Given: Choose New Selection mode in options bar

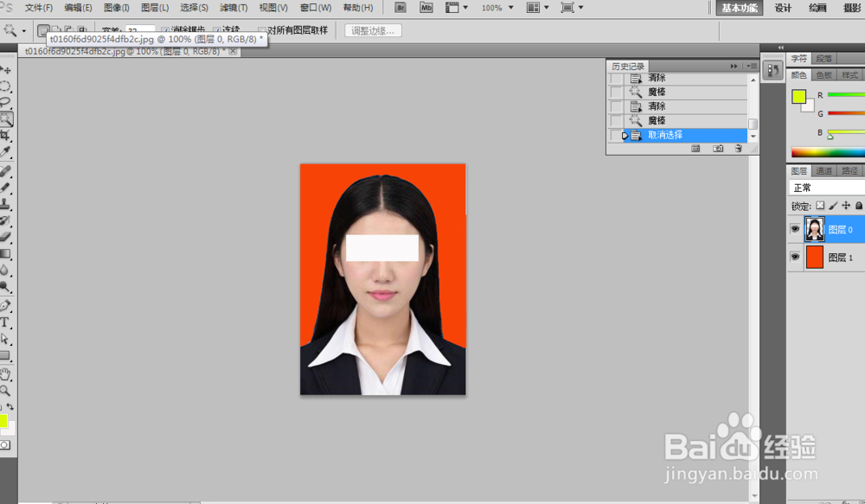Looking at the screenshot, I should click(x=43, y=31).
